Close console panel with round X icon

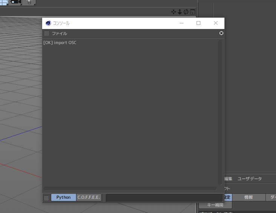[x=221, y=33]
